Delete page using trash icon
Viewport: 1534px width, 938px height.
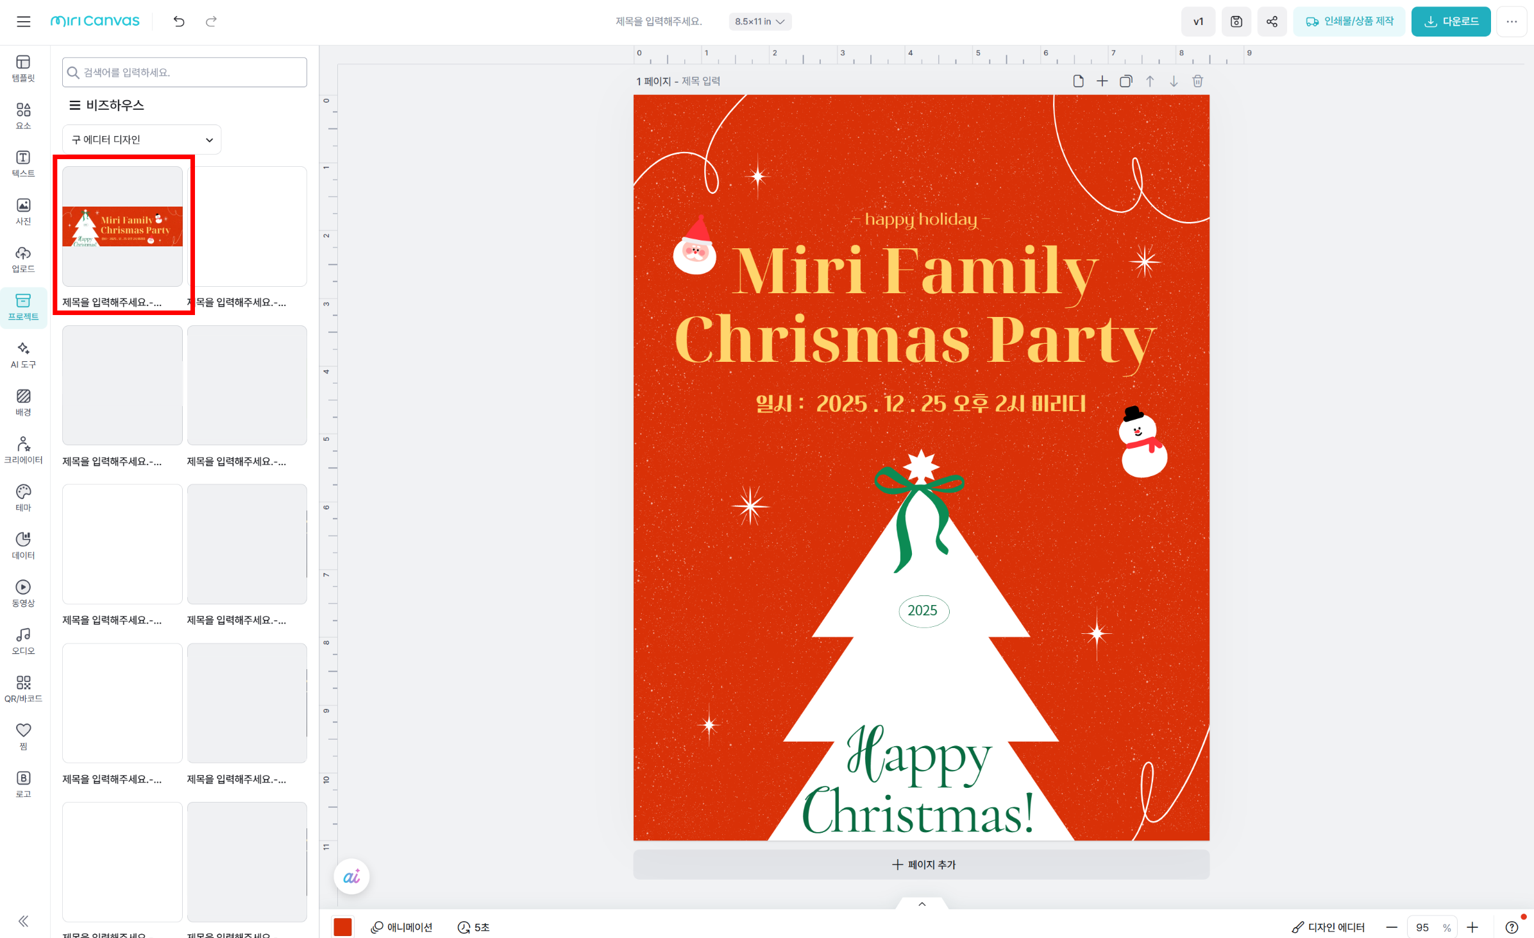[1197, 81]
